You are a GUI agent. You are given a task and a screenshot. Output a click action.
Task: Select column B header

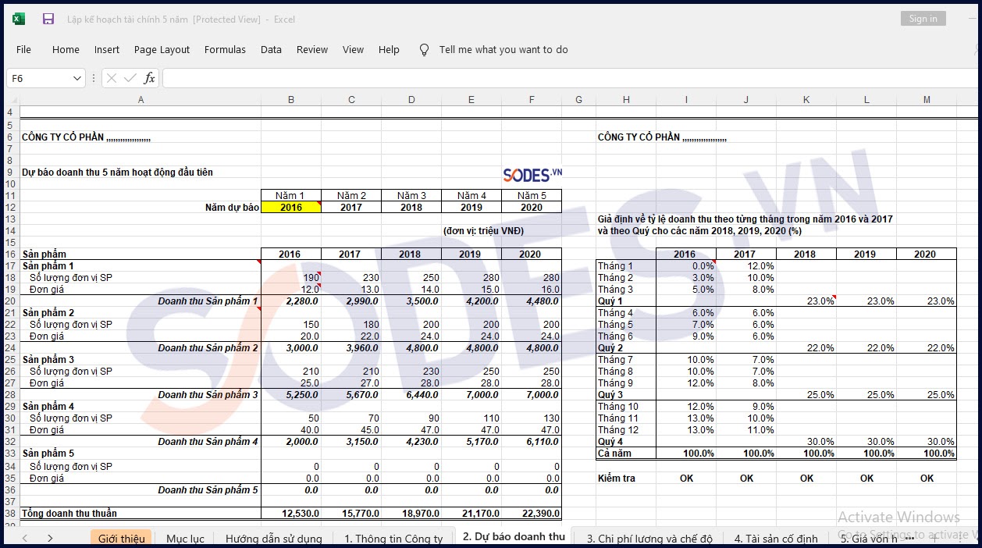pos(290,99)
